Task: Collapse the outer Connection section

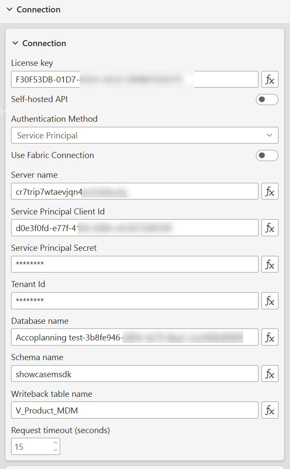Action: tap(10, 9)
